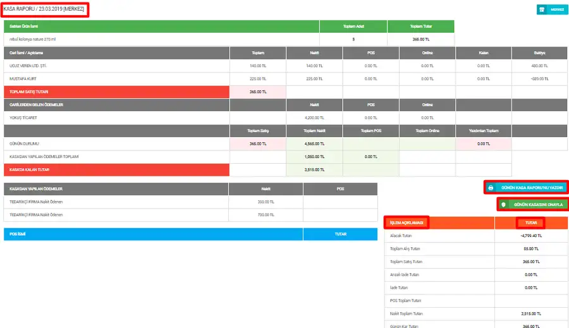Click the blue TUTAR header
Screen dimensions: 569x328
(x=340, y=234)
